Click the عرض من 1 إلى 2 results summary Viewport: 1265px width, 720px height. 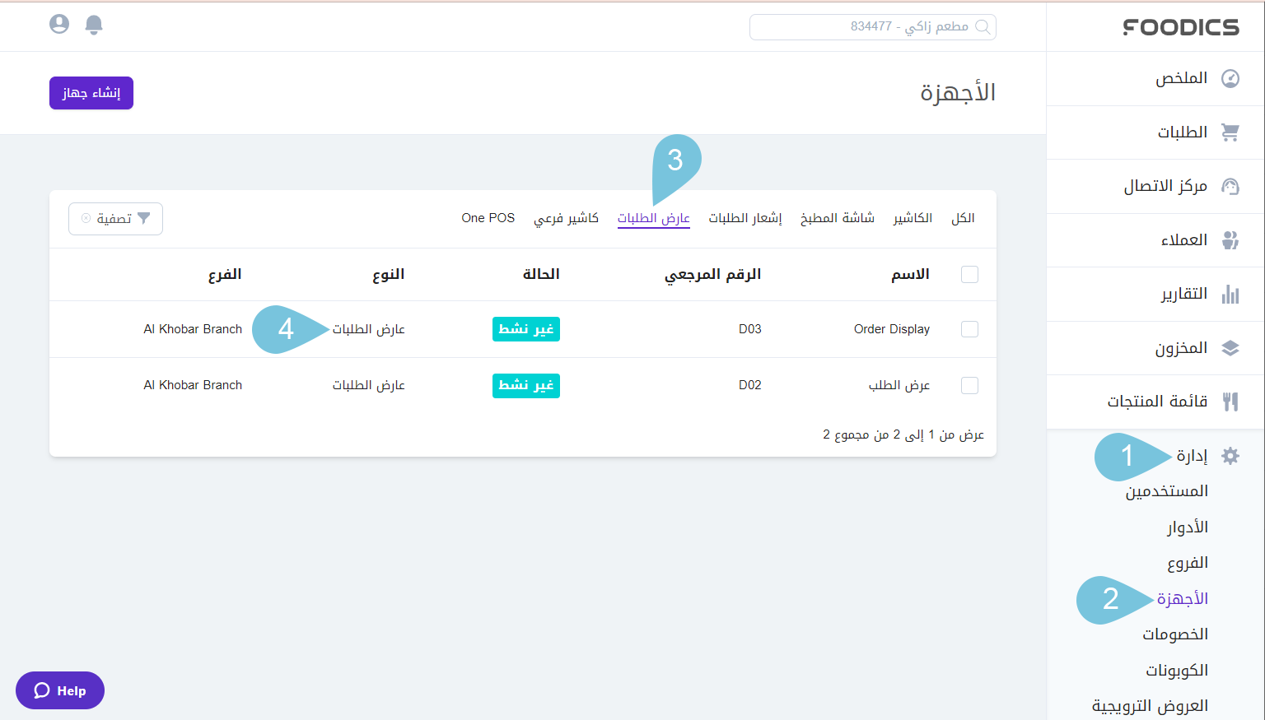903,434
